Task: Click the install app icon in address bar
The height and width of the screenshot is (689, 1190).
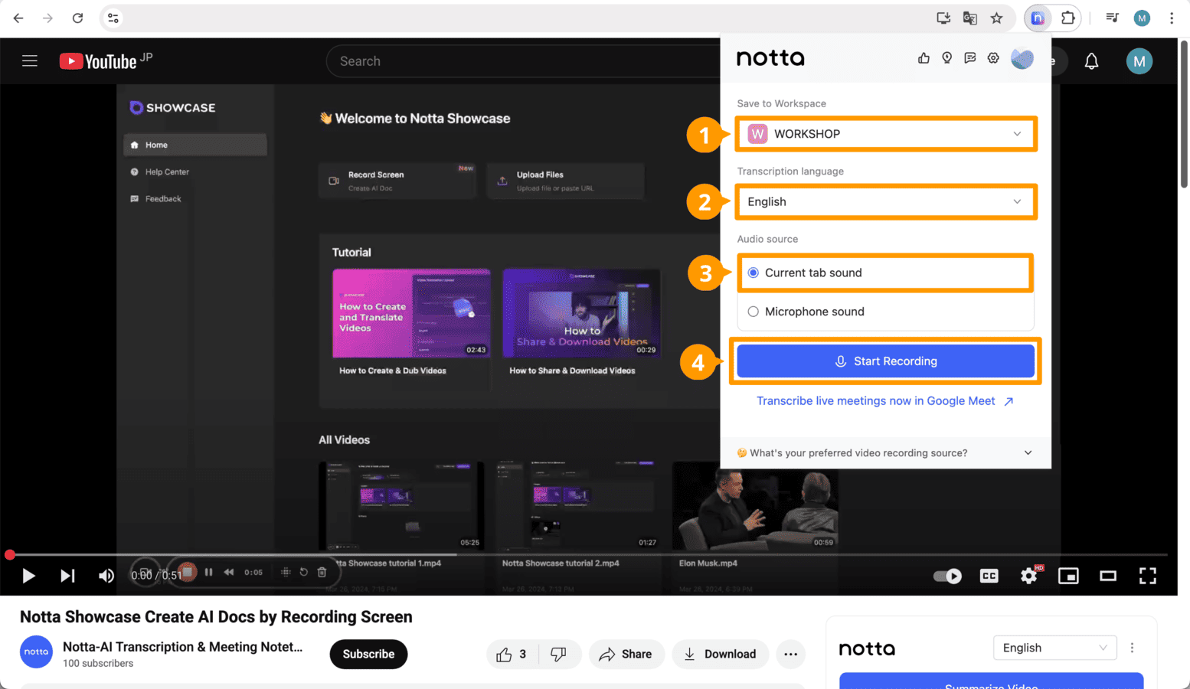Action: [943, 18]
